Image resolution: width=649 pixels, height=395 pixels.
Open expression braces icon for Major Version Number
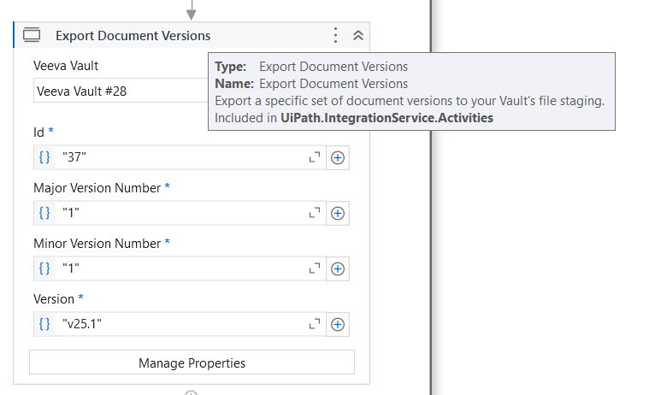tap(44, 213)
